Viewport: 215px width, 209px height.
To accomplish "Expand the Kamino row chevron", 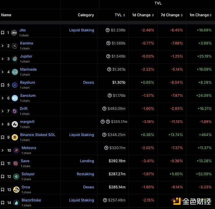I will [x=3, y=46].
